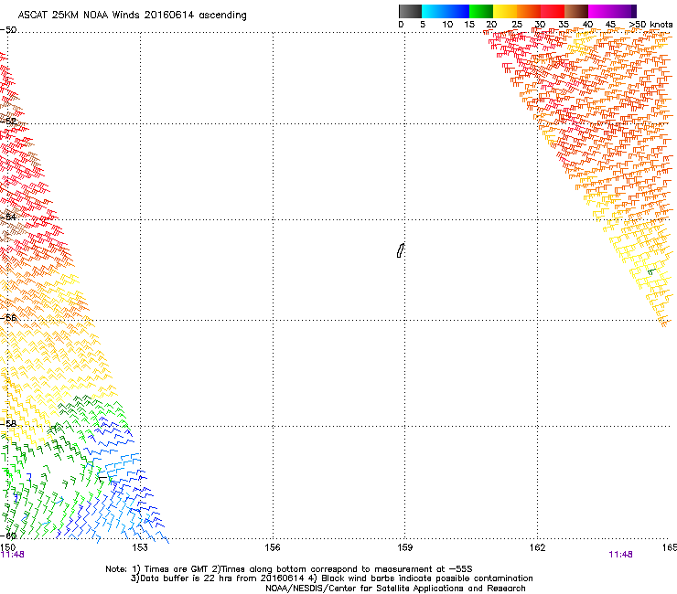Click the blue 10-15 knots legend swatch
The width and height of the screenshot is (677, 594).
tap(457, 11)
